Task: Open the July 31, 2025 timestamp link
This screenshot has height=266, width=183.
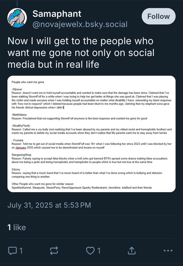Action: click(49, 205)
